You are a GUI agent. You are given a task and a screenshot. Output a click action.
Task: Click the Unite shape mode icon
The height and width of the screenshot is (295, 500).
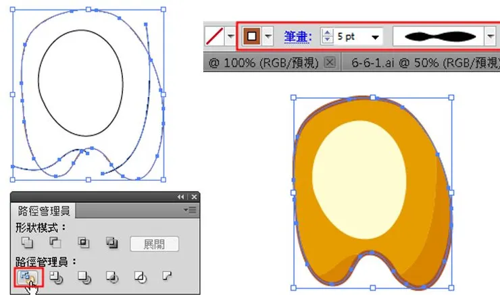click(x=27, y=243)
